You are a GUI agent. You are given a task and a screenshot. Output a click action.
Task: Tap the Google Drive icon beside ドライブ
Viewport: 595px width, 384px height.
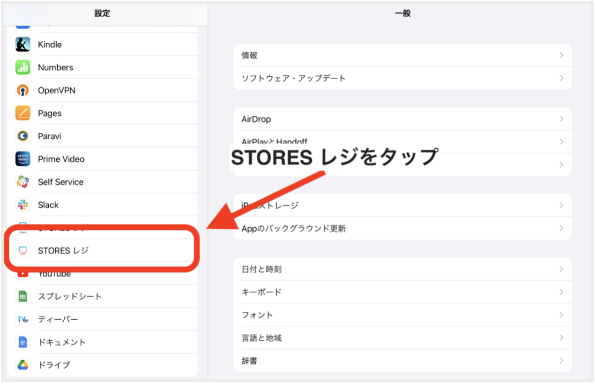[x=23, y=365]
